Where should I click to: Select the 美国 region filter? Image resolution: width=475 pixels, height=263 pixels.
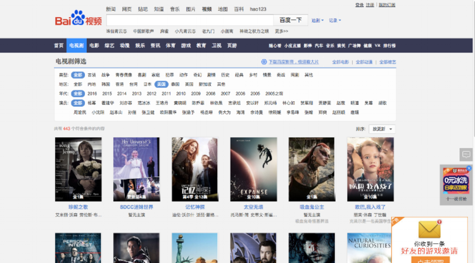coord(161,84)
